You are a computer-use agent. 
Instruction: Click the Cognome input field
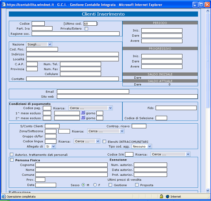71,165
